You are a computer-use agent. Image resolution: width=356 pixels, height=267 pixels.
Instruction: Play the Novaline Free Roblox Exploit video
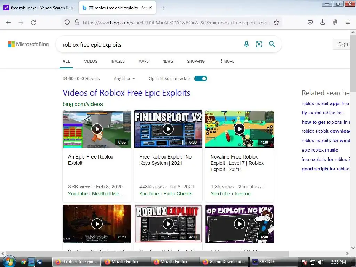pyautogui.click(x=239, y=129)
